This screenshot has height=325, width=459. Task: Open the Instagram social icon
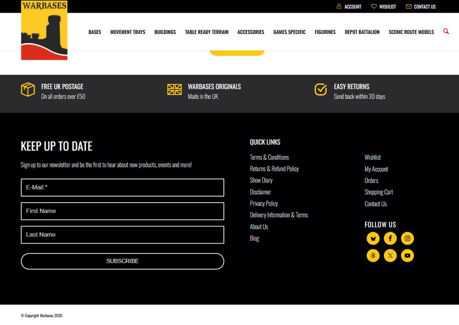[x=407, y=239]
